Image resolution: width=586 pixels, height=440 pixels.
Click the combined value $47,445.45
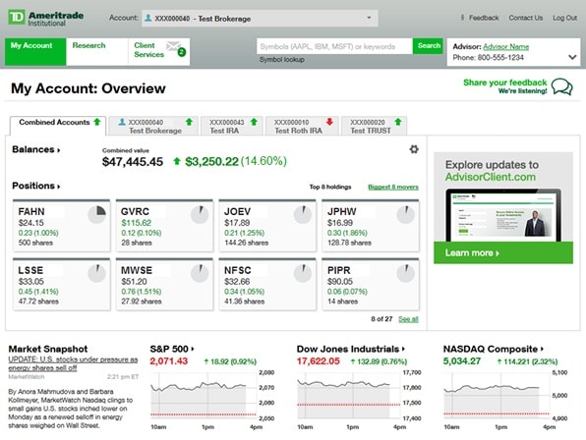point(133,162)
